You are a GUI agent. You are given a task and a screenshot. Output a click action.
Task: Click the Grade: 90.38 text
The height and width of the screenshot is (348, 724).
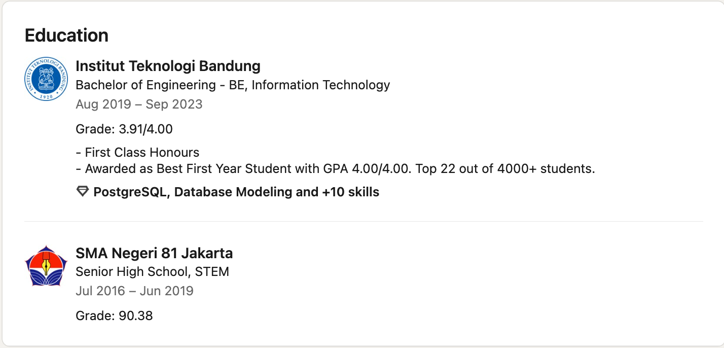coord(114,316)
